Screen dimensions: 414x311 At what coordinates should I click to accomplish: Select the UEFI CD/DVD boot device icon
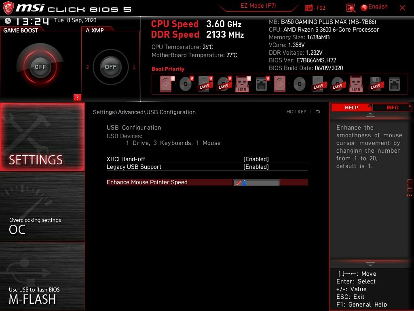[186, 84]
